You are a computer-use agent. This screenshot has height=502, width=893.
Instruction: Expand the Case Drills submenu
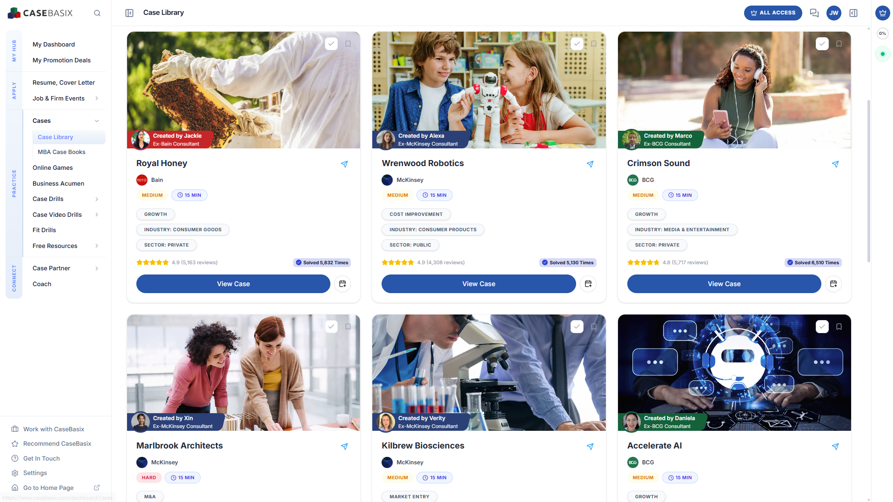pyautogui.click(x=97, y=199)
